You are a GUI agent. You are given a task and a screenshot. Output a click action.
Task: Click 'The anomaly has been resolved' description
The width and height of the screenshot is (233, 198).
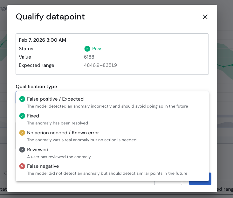(x=58, y=123)
